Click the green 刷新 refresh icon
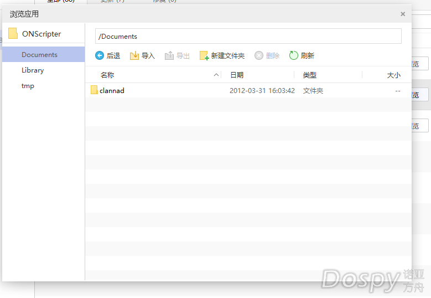The height and width of the screenshot is (298, 431). (x=294, y=55)
